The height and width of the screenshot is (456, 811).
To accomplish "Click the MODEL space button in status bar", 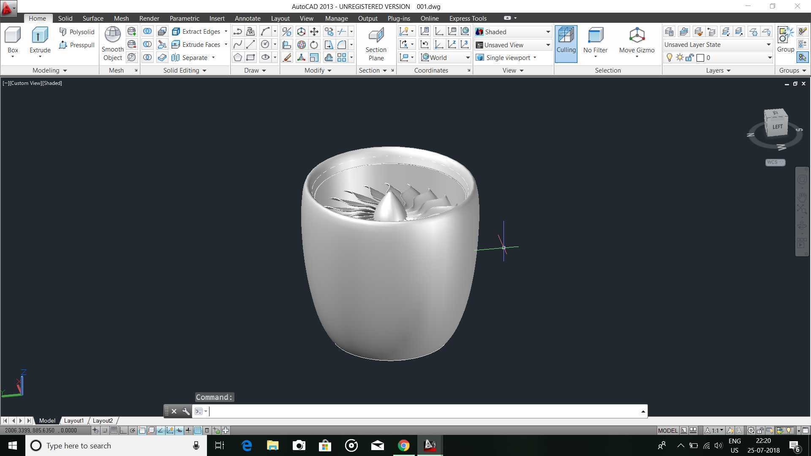I will click(x=667, y=430).
